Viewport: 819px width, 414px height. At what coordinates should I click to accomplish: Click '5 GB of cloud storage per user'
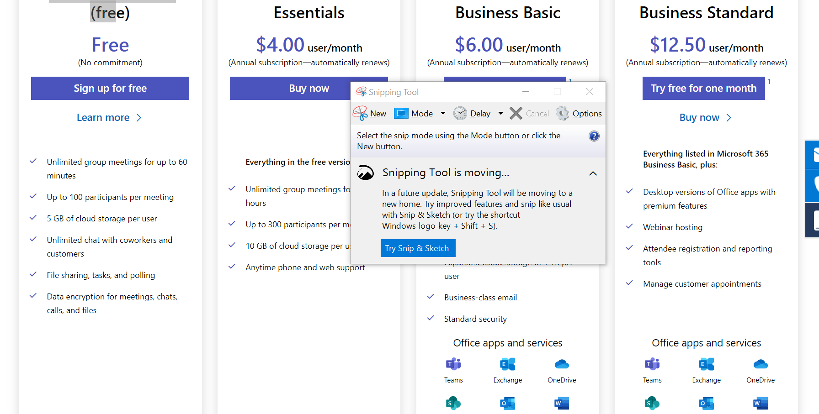[x=102, y=219]
